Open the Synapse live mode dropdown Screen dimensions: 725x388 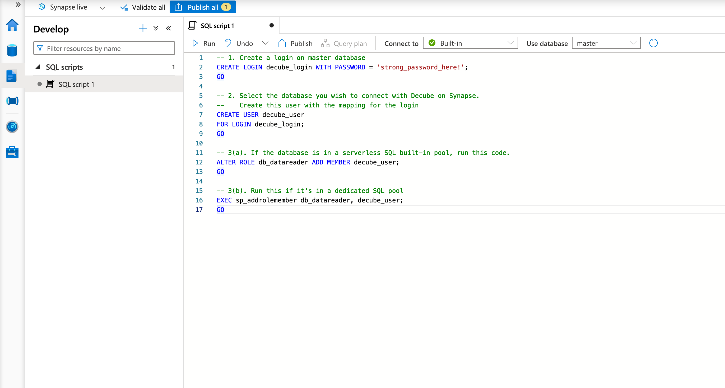point(102,8)
